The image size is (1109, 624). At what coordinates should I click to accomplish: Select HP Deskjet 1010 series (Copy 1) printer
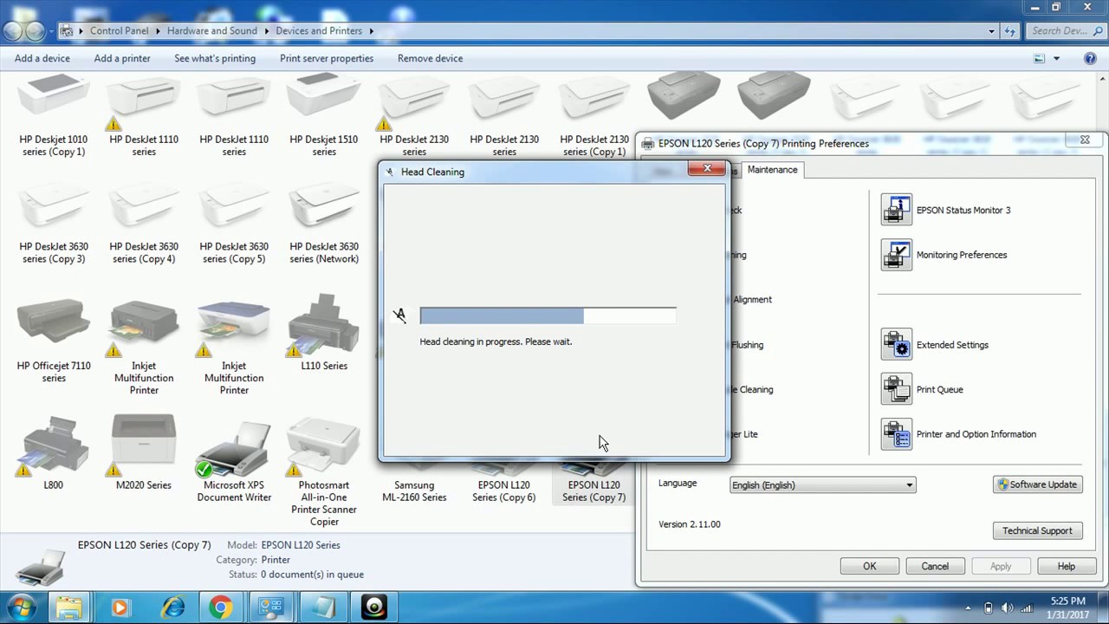point(54,115)
